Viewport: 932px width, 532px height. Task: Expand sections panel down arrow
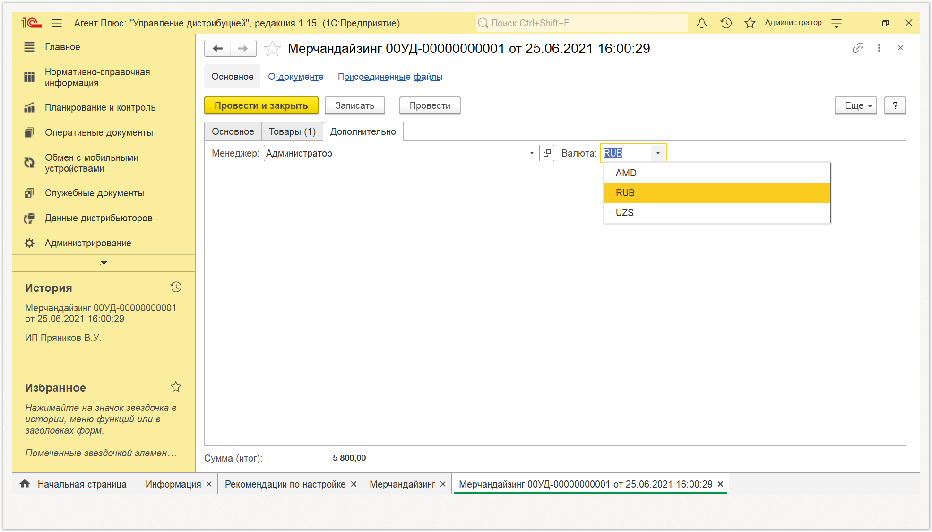point(104,262)
